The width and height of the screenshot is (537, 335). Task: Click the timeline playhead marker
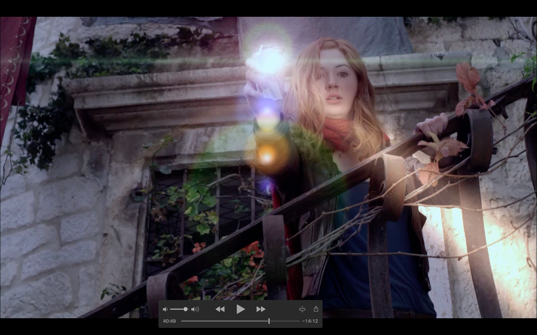tap(269, 321)
